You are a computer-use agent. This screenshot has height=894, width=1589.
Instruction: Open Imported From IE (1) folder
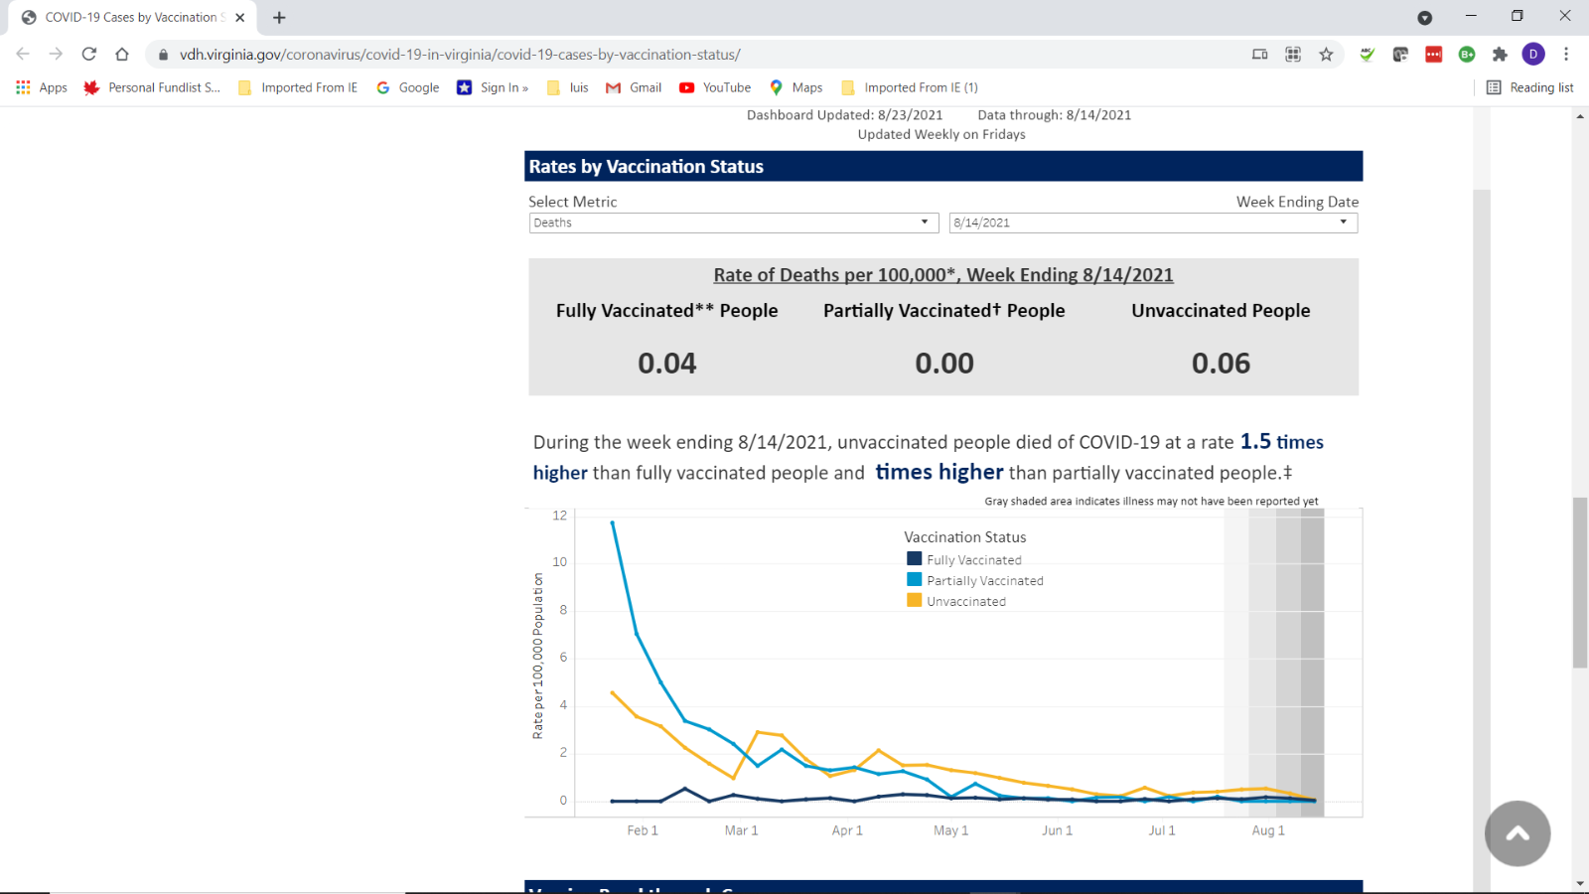click(x=910, y=87)
